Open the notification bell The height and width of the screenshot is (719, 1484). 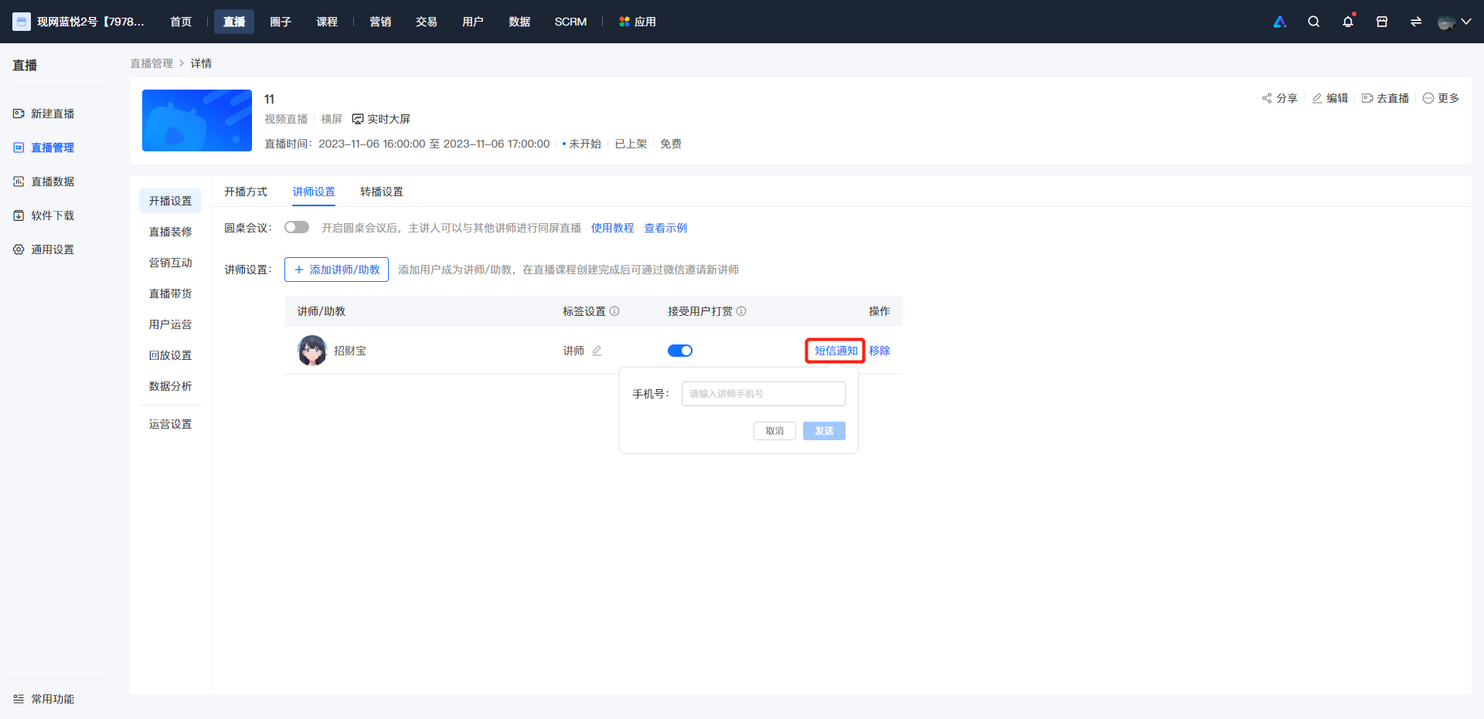tap(1348, 22)
